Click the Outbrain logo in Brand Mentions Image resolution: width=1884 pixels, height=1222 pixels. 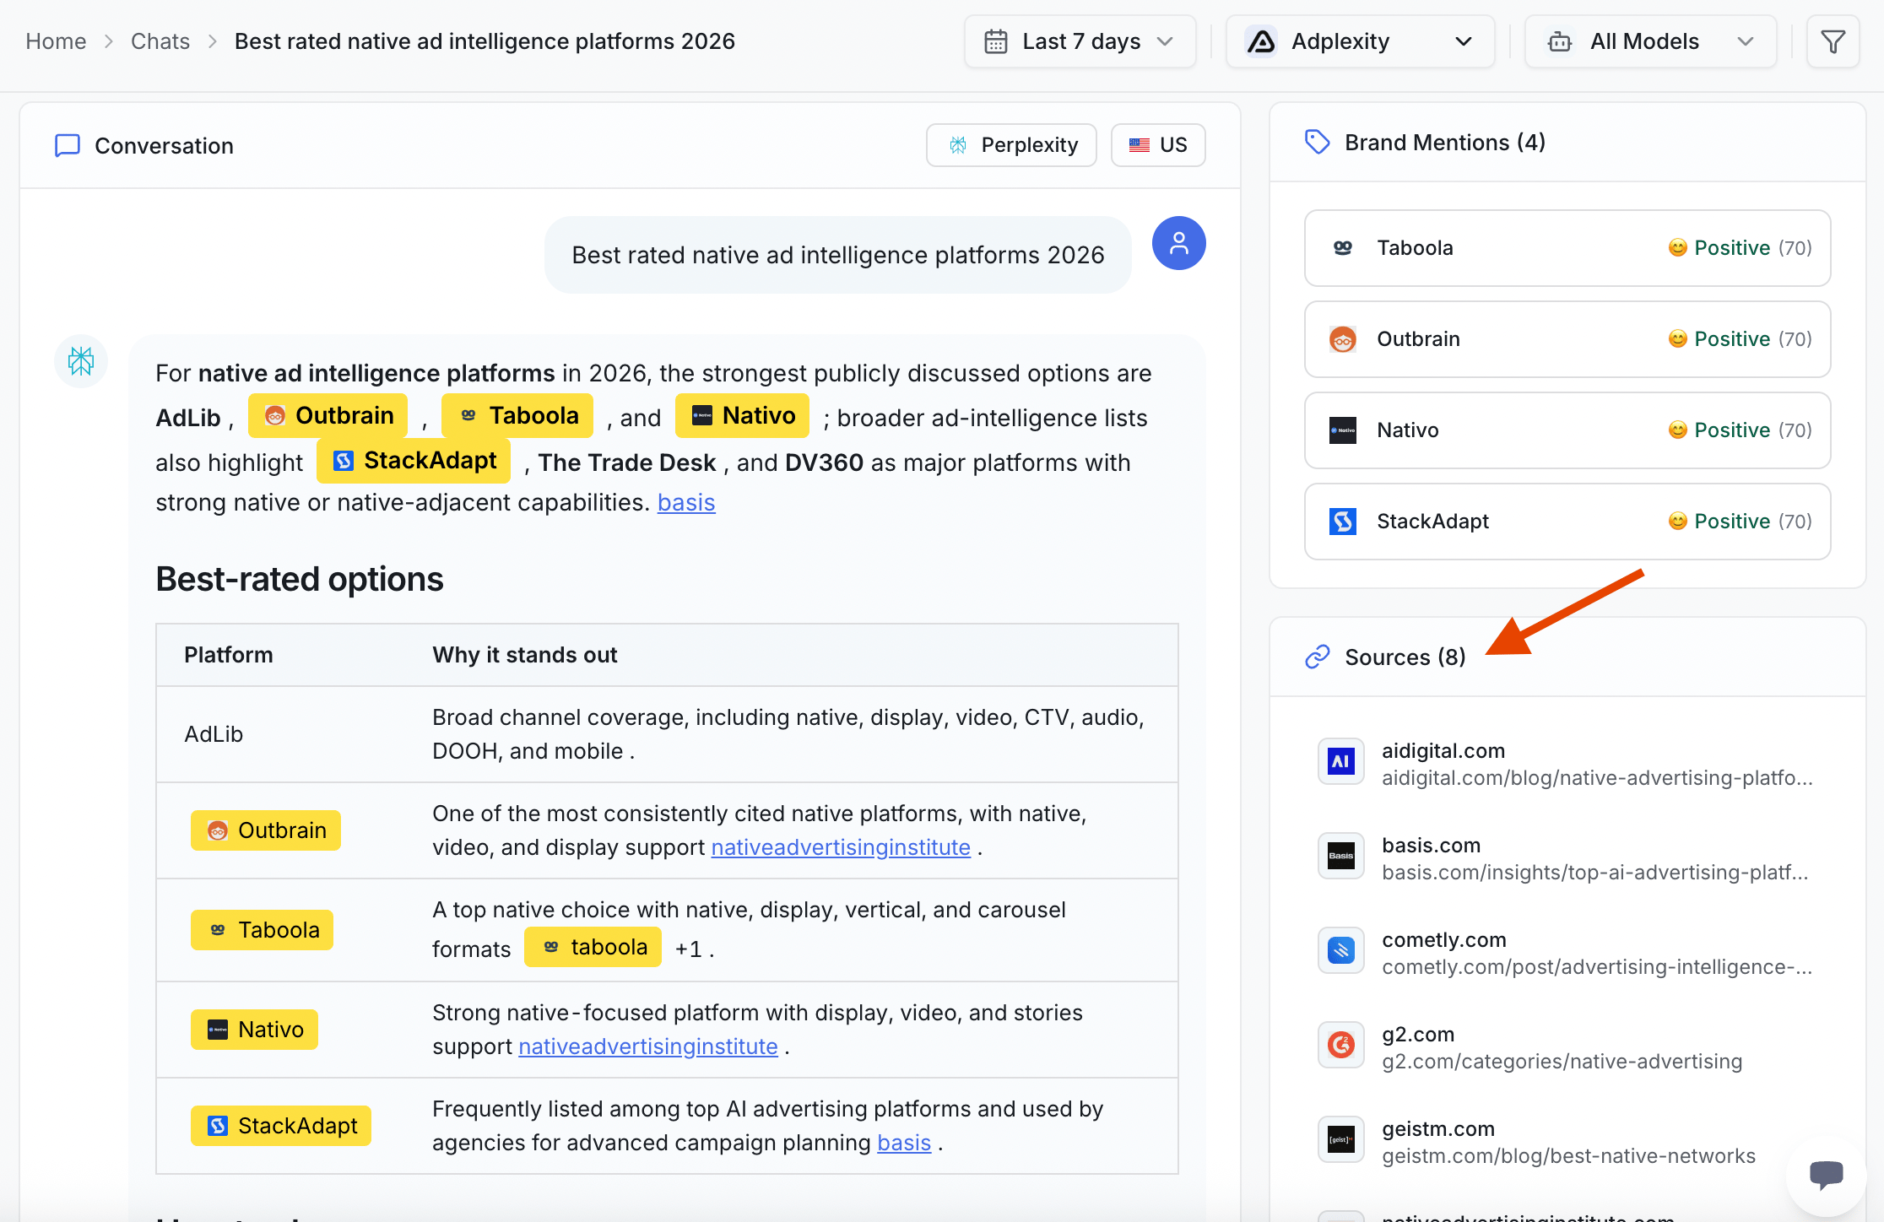click(x=1342, y=338)
